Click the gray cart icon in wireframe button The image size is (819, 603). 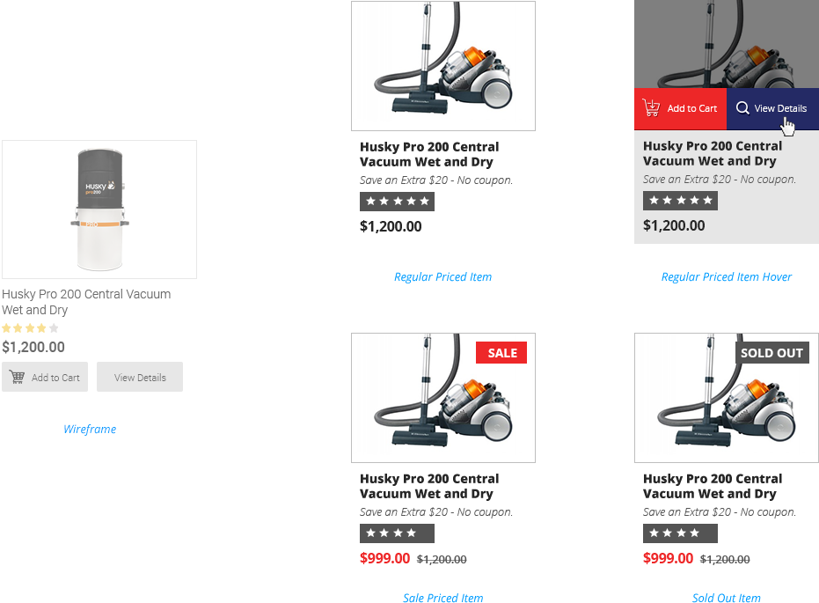[x=17, y=377]
